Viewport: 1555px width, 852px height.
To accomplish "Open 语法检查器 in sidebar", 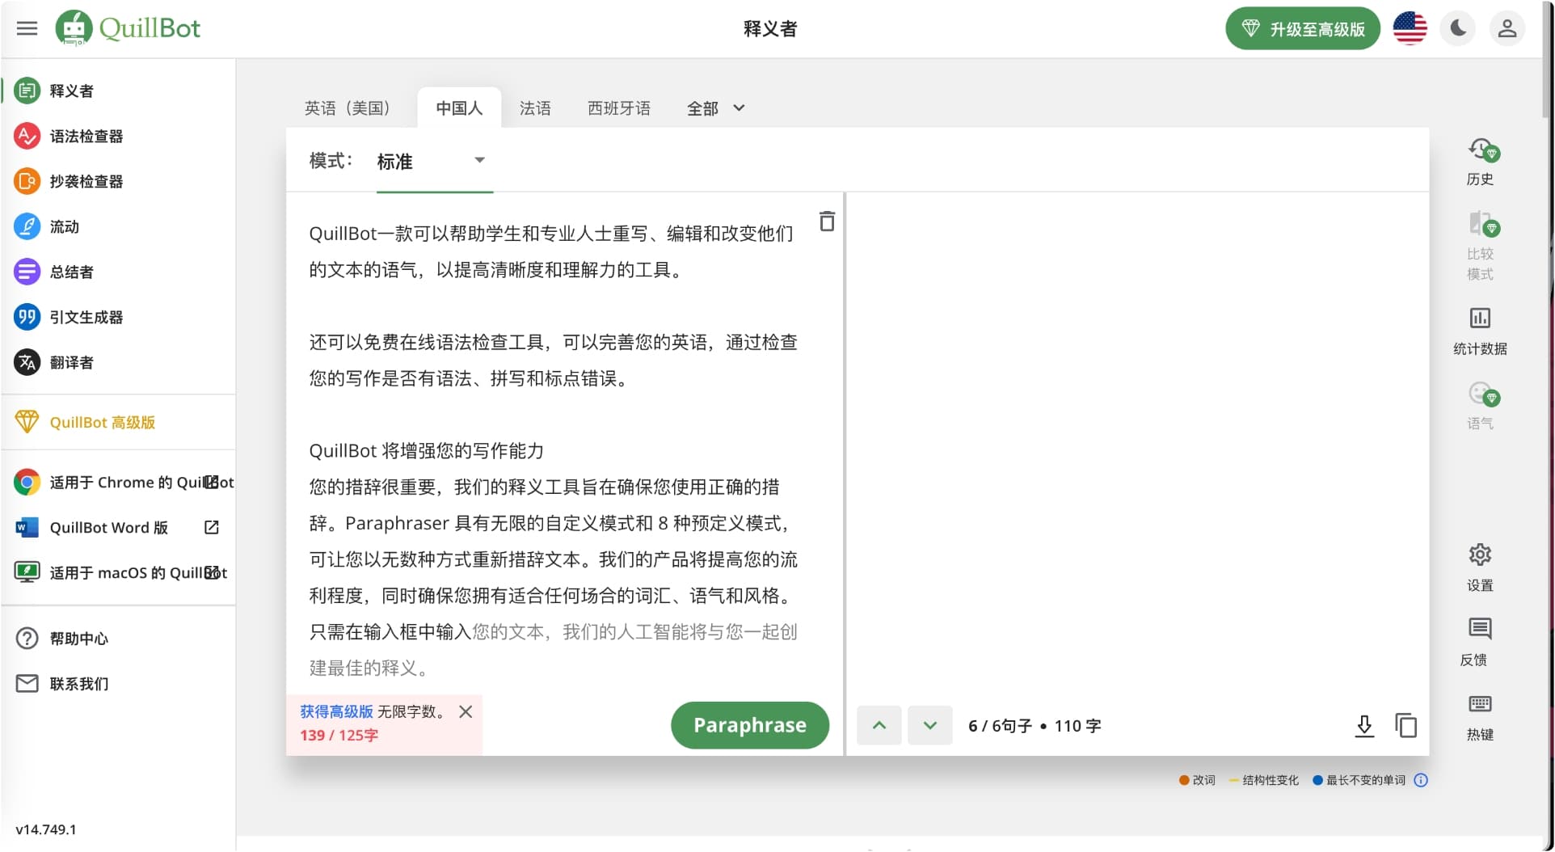I will point(86,136).
